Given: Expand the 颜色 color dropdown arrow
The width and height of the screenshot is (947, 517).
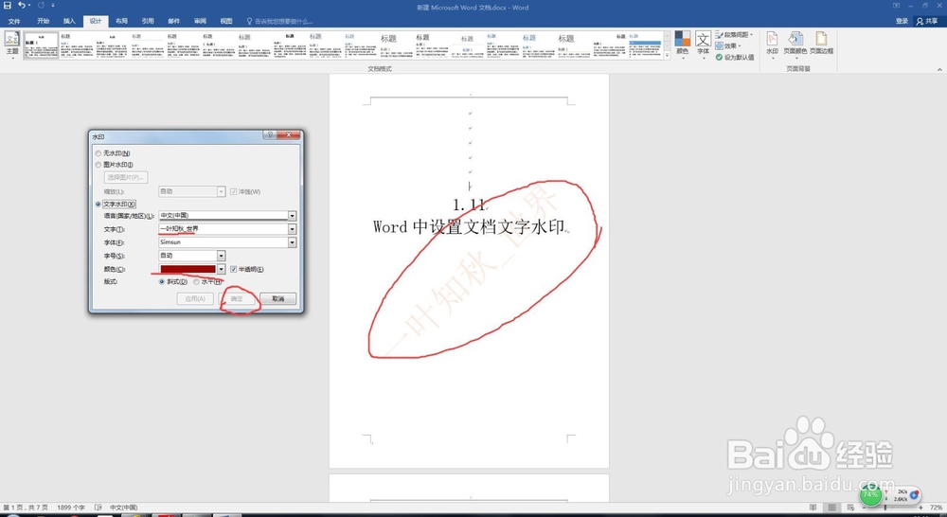Looking at the screenshot, I should pos(221,269).
